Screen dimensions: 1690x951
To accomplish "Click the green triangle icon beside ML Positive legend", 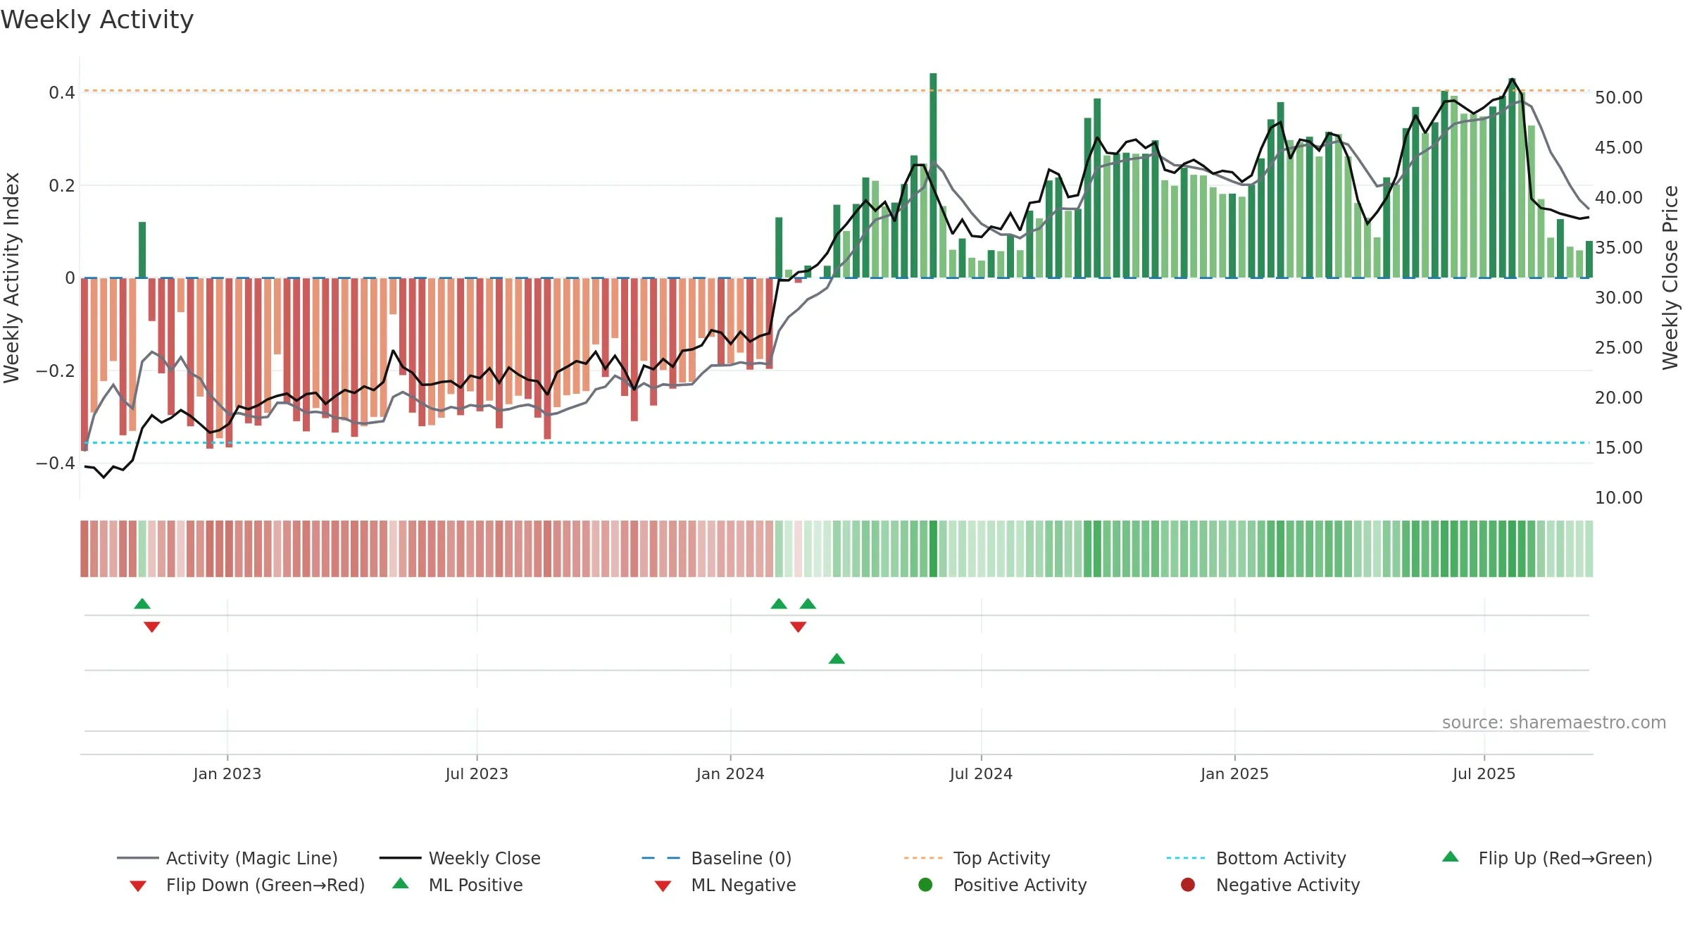I will (x=401, y=883).
